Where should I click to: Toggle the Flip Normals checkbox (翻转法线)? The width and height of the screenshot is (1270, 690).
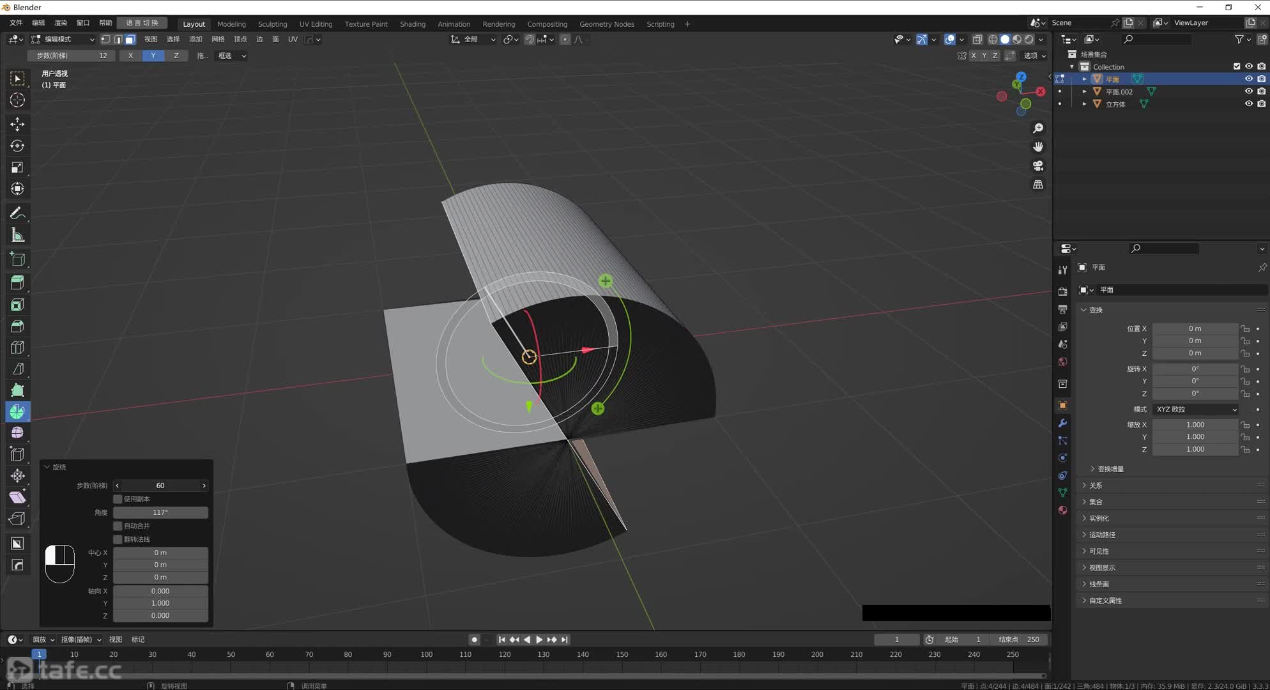[118, 539]
